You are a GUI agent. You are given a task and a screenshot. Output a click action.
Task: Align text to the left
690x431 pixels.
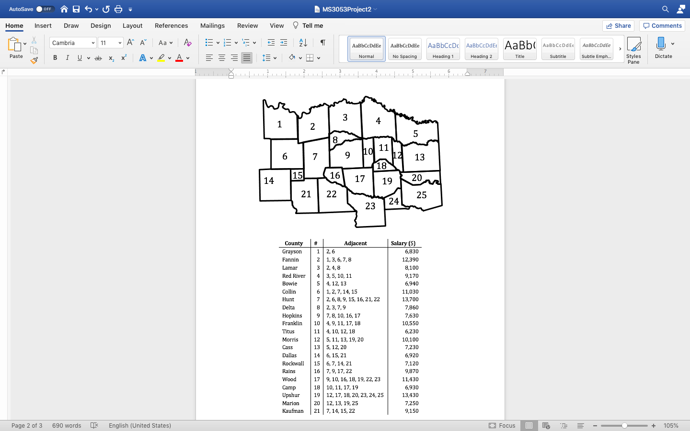[x=209, y=58]
